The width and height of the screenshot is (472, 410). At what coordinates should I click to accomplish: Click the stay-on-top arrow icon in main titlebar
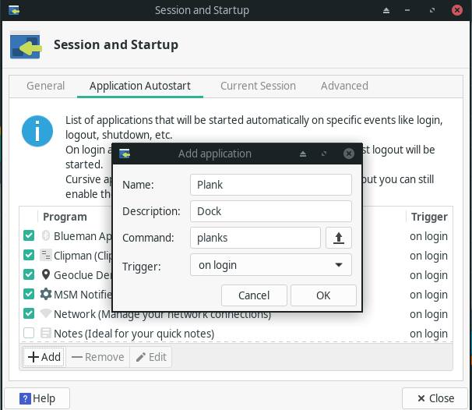386,11
